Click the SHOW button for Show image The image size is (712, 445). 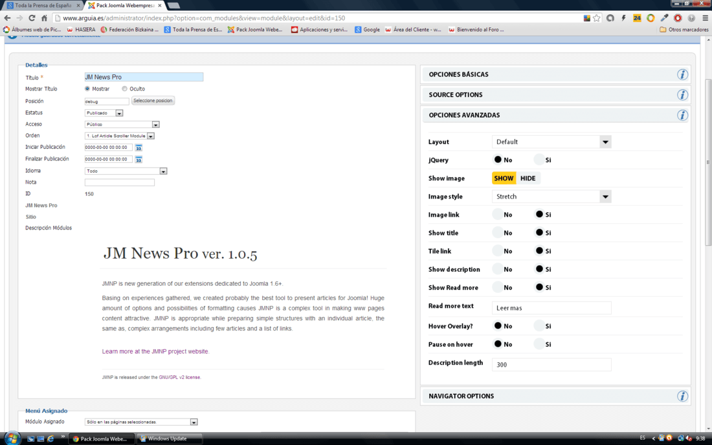pyautogui.click(x=504, y=179)
